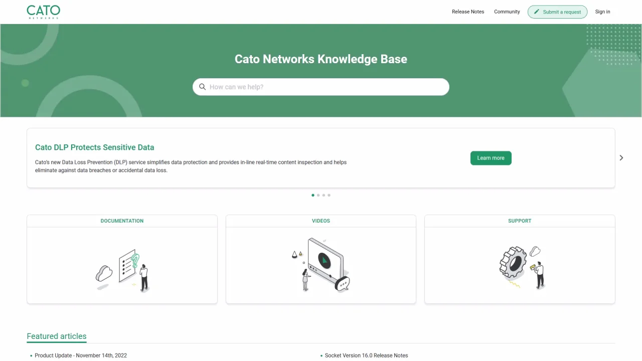Click the Learn more button

pyautogui.click(x=491, y=158)
